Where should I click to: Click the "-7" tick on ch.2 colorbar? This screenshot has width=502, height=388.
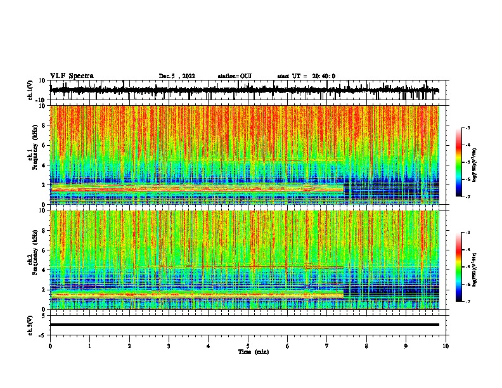[x=467, y=301]
